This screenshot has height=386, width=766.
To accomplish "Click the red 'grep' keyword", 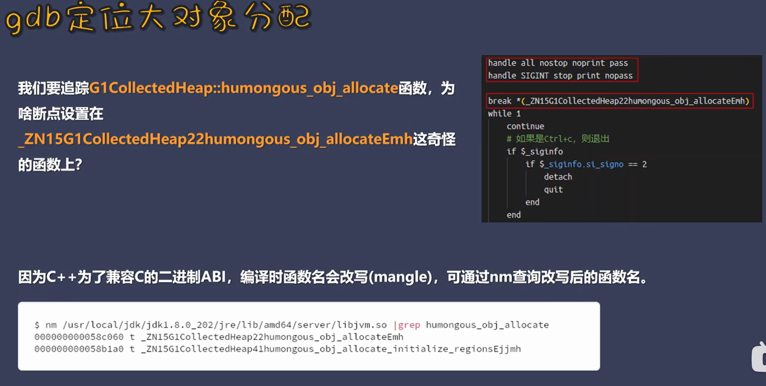I will 409,325.
